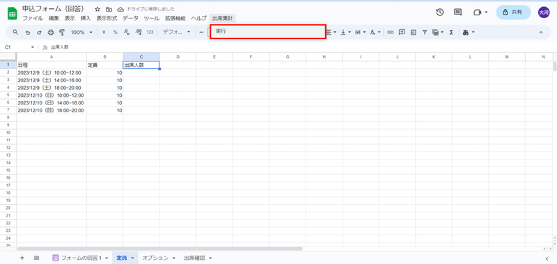This screenshot has height=264, width=557.
Task: Open the text rotation dropdown
Action: 375,32
